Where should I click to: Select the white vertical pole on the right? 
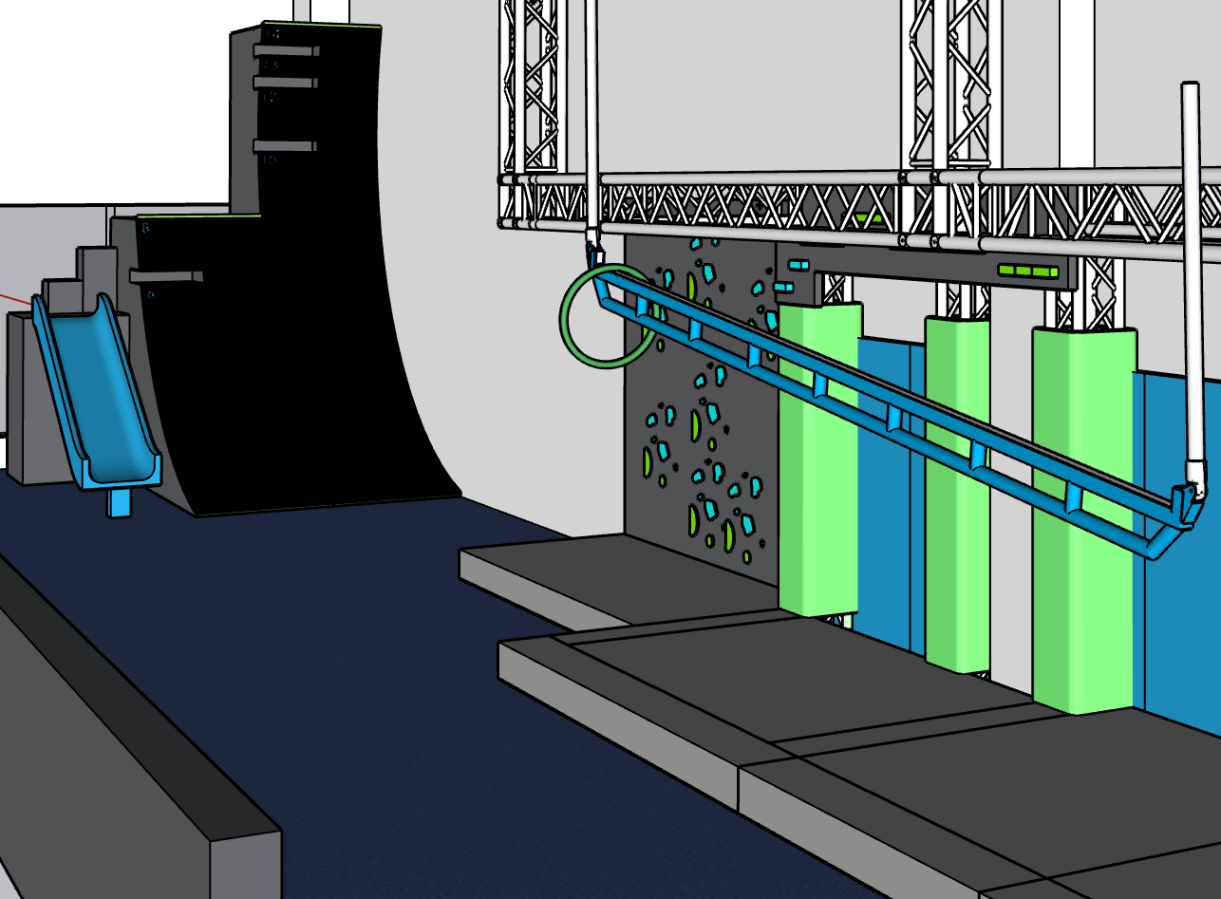coord(1190,285)
